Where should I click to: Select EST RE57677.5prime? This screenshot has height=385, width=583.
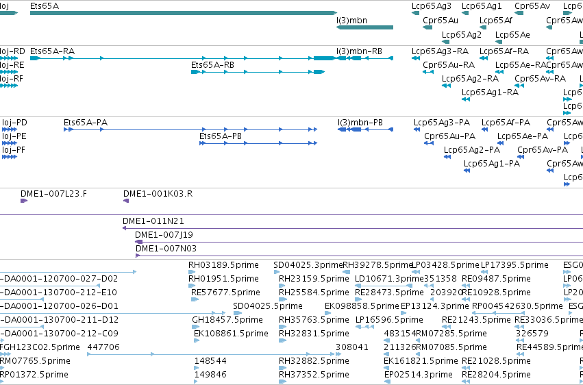coord(195,299)
